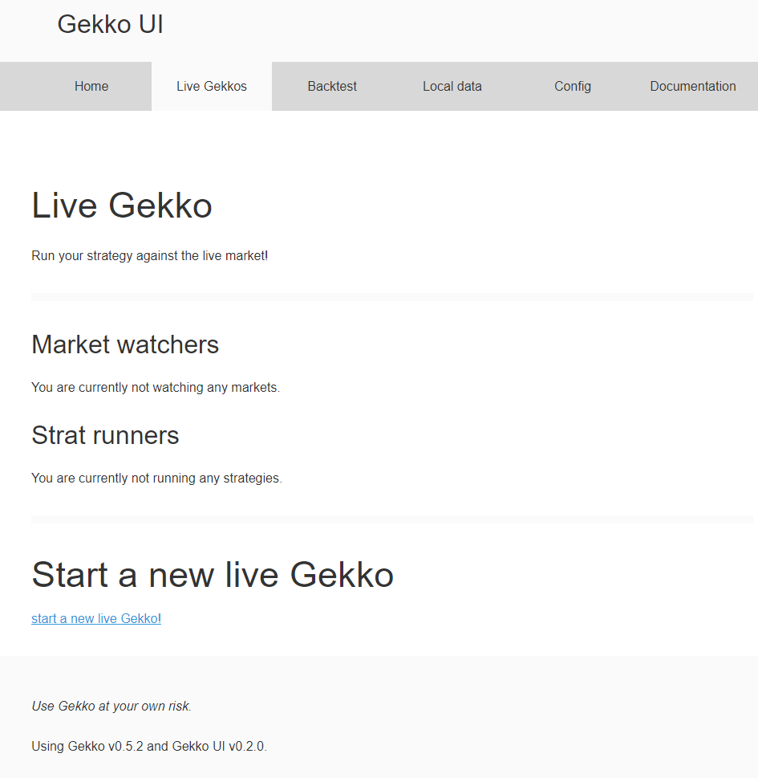Click the 'Strat runners' heading
The image size is (758, 778).
(x=105, y=435)
